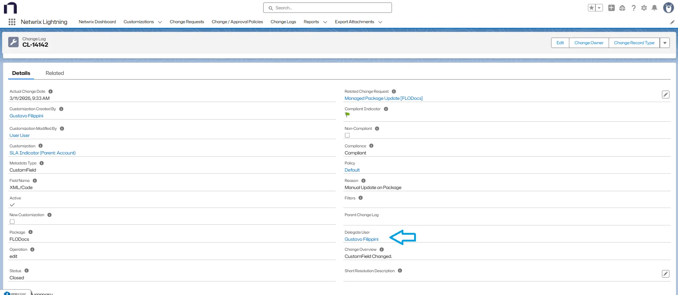Show info tooltip for Operation field
This screenshot has height=295, width=678.
click(32, 249)
